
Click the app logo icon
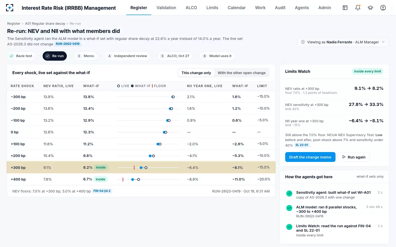(x=10, y=8)
